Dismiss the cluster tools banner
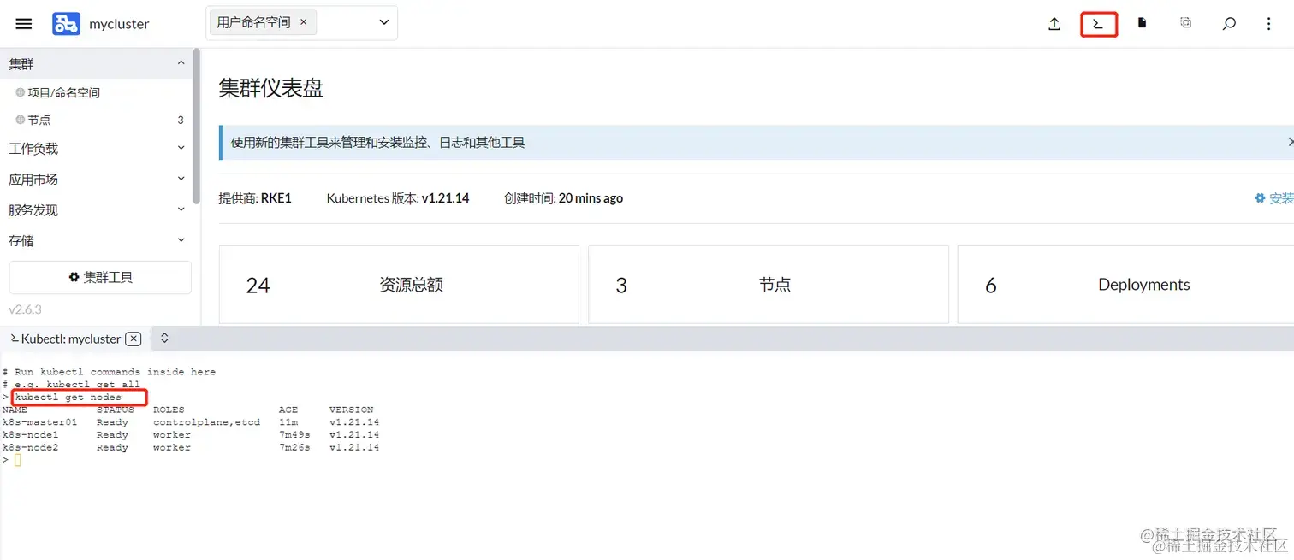The height and width of the screenshot is (560, 1294). tap(1290, 142)
